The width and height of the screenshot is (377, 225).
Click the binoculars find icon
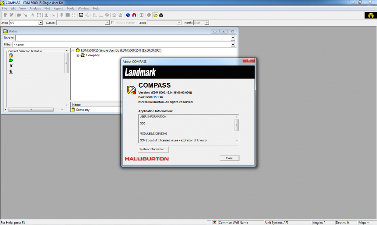coord(161,15)
